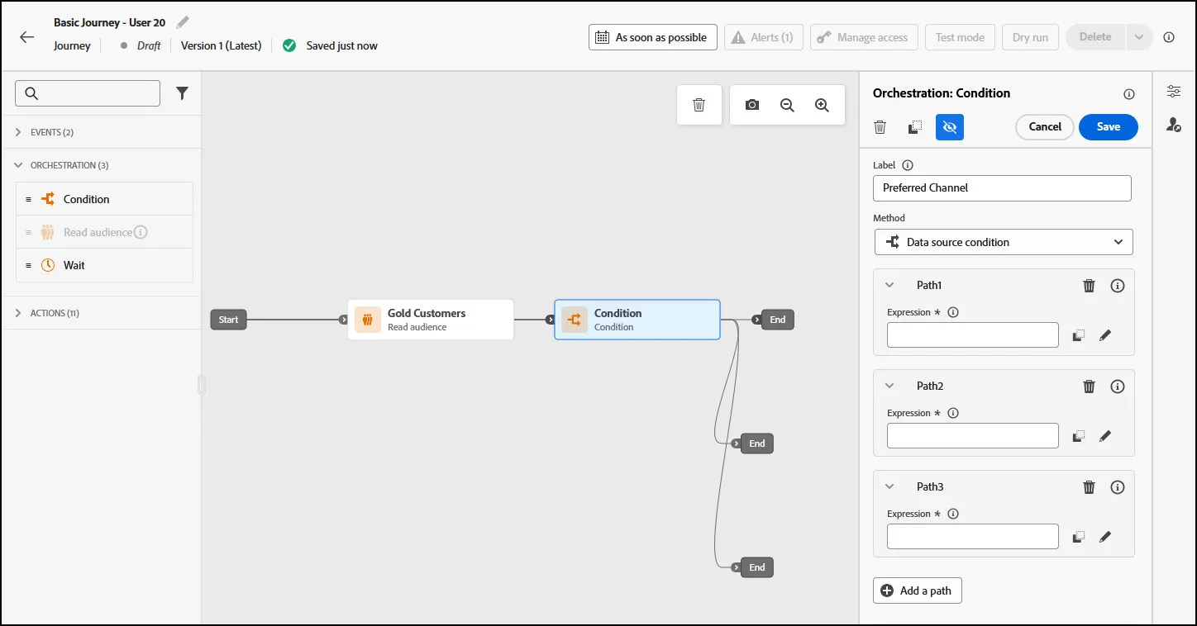Viewport: 1197px width, 626px height.
Task: Click copy icon beside Path3 expression
Action: [1078, 537]
